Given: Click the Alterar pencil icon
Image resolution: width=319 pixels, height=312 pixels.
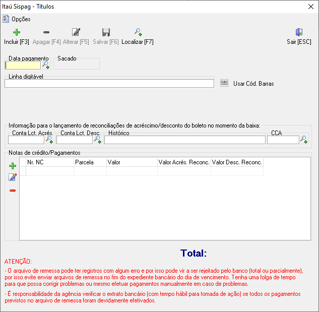Looking at the screenshot, I should click(76, 32).
